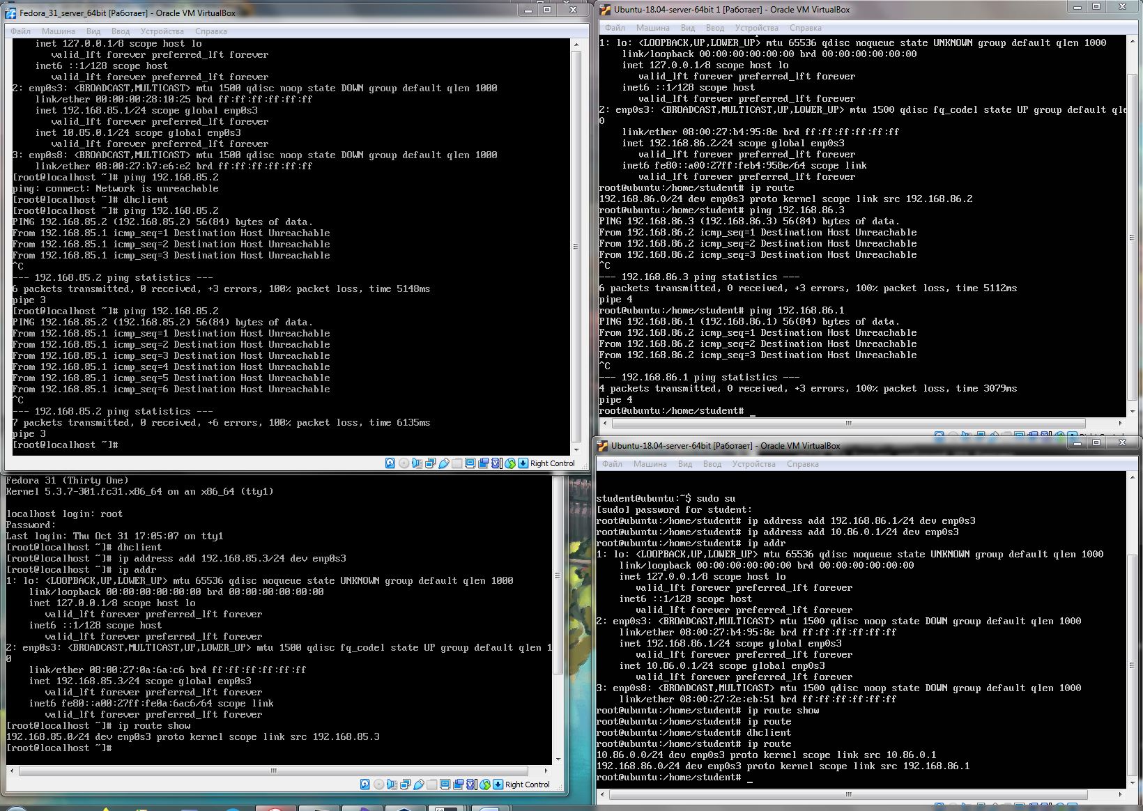Open the Устройства menu in the Ubuntu 64bit 1 window

tap(757, 28)
